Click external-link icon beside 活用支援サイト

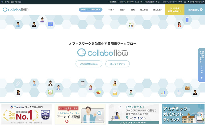click(159, 2)
